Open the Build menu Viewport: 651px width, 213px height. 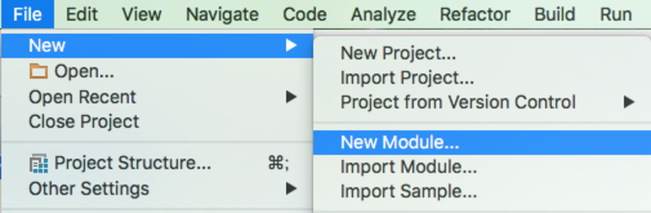(555, 14)
